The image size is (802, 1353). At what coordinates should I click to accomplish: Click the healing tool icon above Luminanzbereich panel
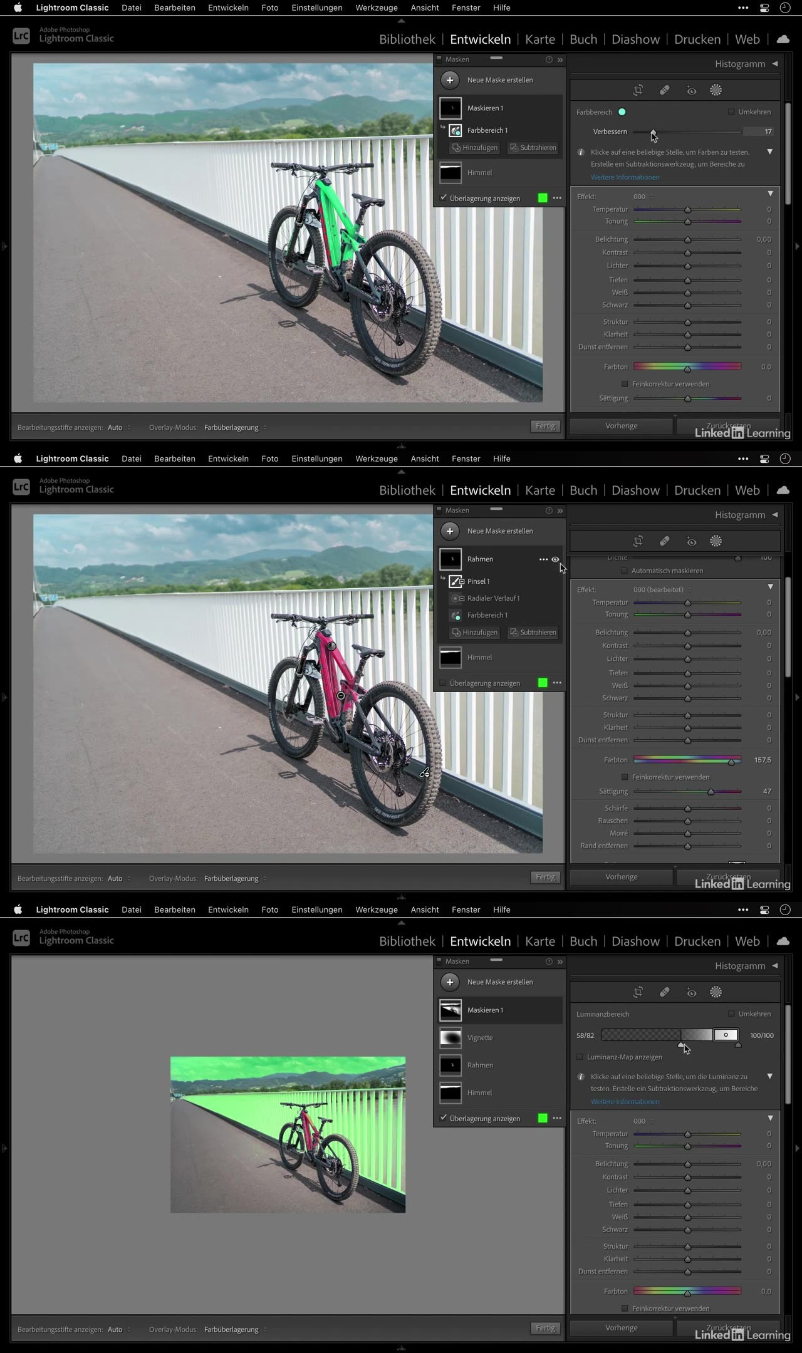click(664, 992)
